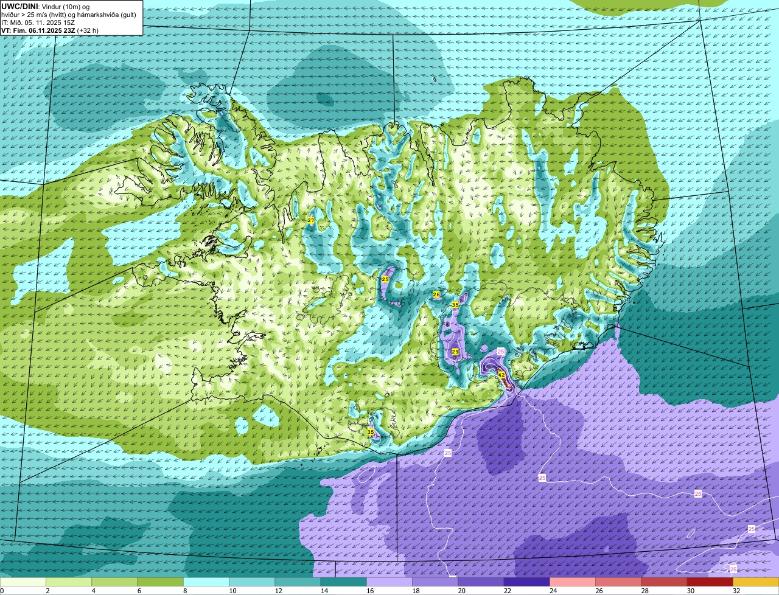The width and height of the screenshot is (779, 595).
Task: Click the 'VT: Fim. 06.11.2025 23Z (+32 h)' line
Action: (50, 30)
